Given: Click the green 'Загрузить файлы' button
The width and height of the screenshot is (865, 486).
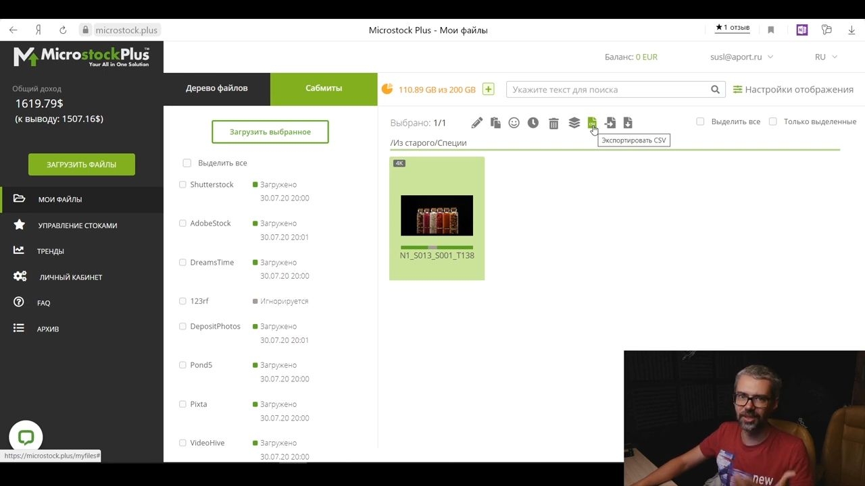Looking at the screenshot, I should (x=82, y=164).
